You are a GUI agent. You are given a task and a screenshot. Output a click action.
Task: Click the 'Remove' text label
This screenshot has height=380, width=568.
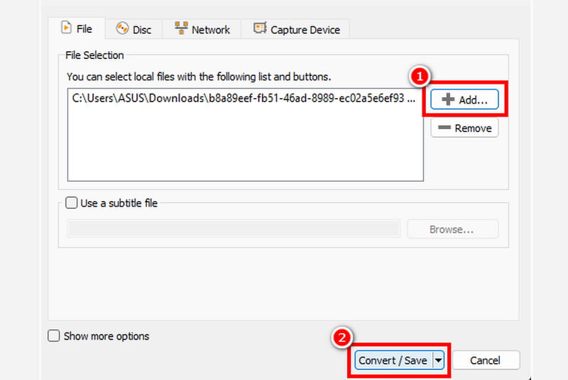point(473,128)
